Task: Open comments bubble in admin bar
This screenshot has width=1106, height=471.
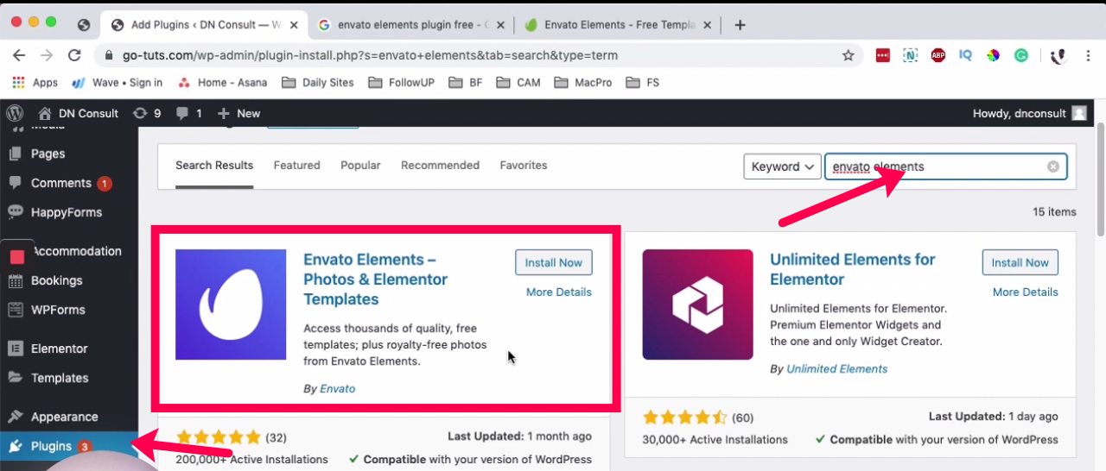Action: click(x=188, y=113)
